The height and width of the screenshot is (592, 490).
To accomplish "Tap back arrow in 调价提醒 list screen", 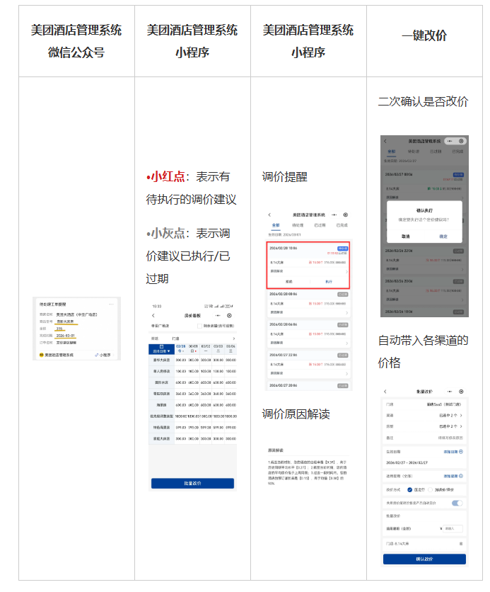I will 269,215.
